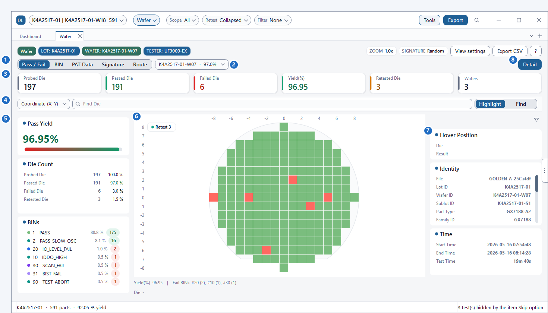Open the Coordinate (X, Y) dropdown
Viewport: 548px width, 313px height.
point(44,104)
